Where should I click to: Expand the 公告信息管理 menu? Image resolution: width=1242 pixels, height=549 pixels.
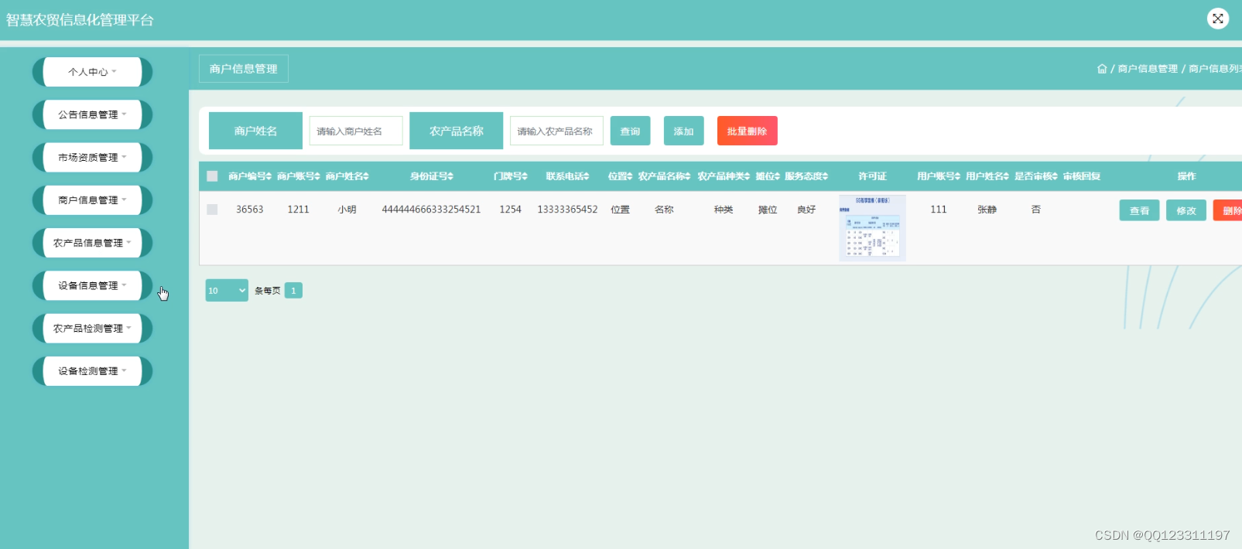[x=92, y=114]
